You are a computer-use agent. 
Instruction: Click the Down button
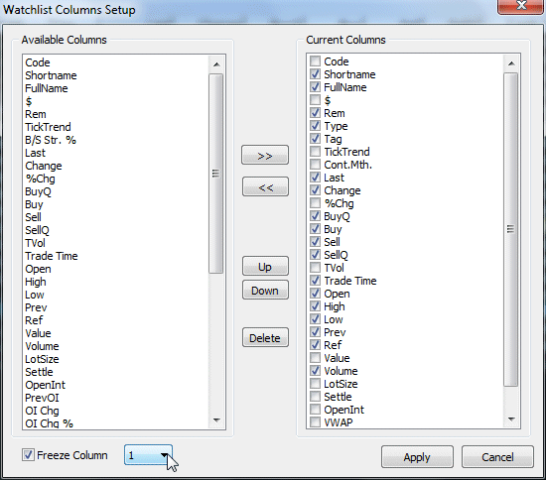[x=265, y=291]
